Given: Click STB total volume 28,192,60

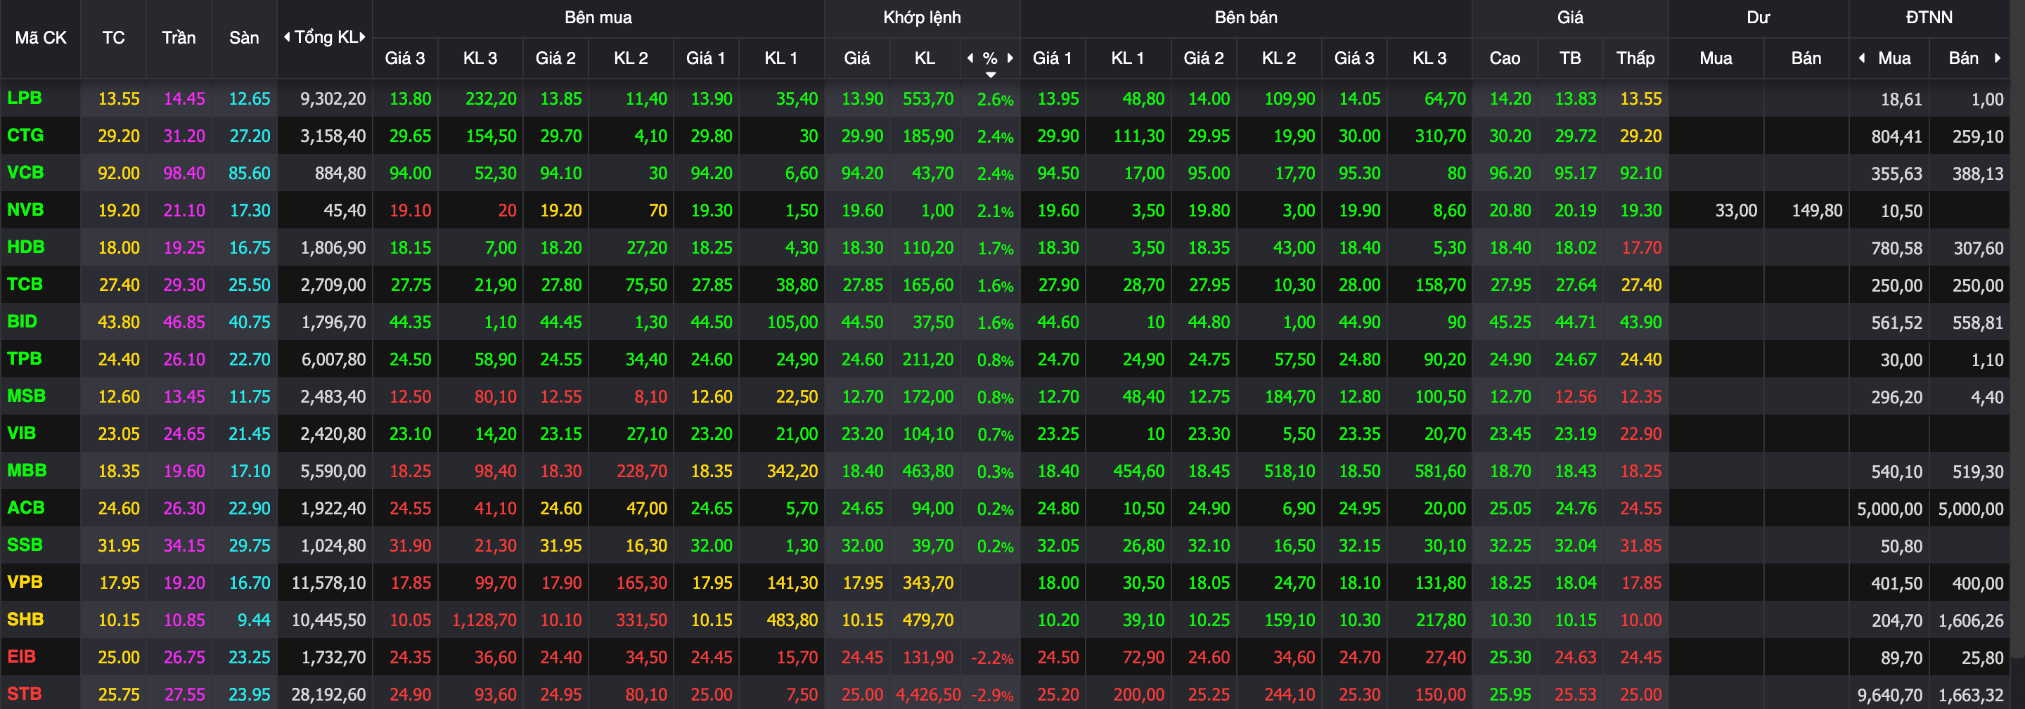Looking at the screenshot, I should pos(328,695).
